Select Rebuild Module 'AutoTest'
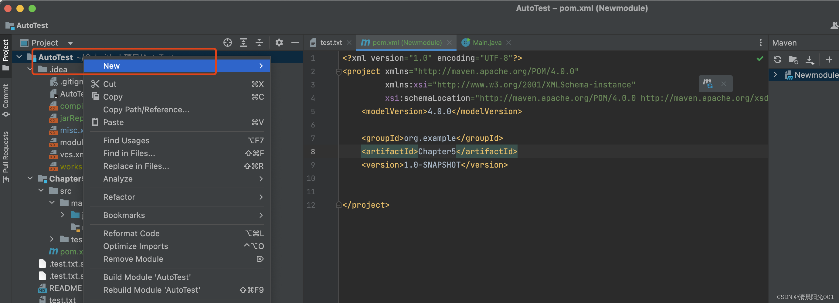Image resolution: width=839 pixels, height=303 pixels. (x=177, y=290)
